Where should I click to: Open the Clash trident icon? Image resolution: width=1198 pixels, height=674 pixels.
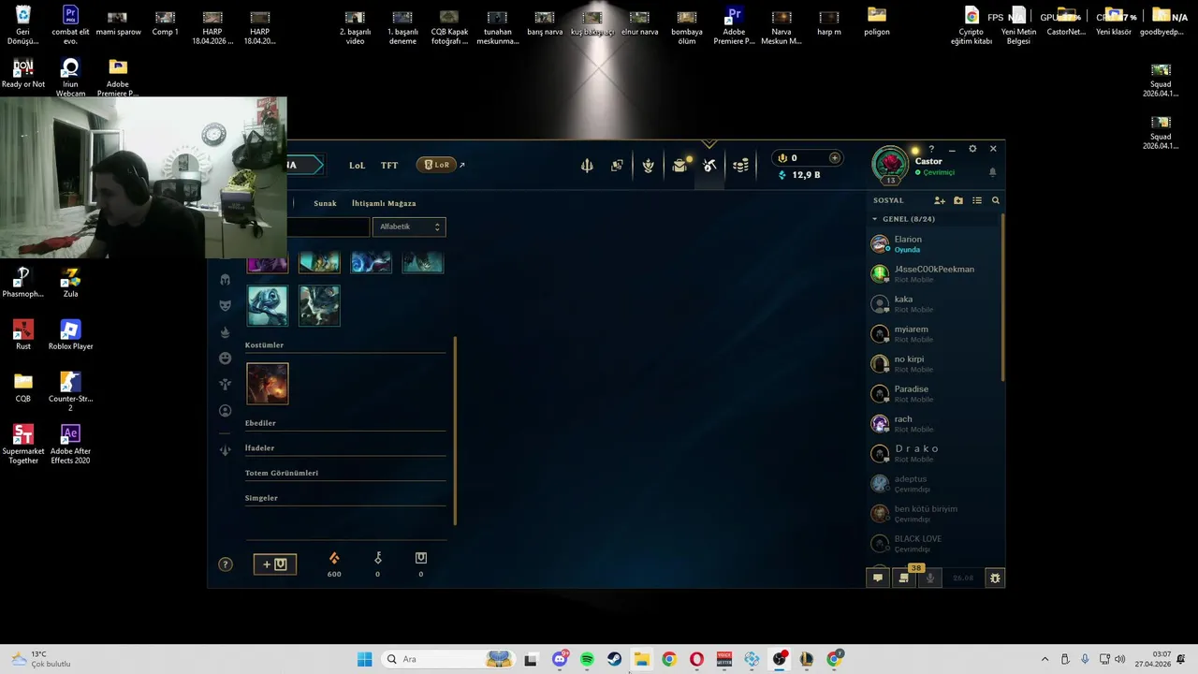click(587, 166)
